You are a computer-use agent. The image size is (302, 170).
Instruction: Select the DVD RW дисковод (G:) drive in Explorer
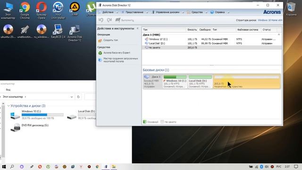[29, 127]
